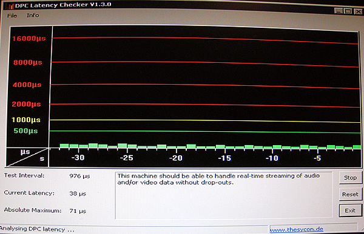This screenshot has height=234, width=364.
Task: Click the -15 seconds axis marker
Action: click(224, 158)
